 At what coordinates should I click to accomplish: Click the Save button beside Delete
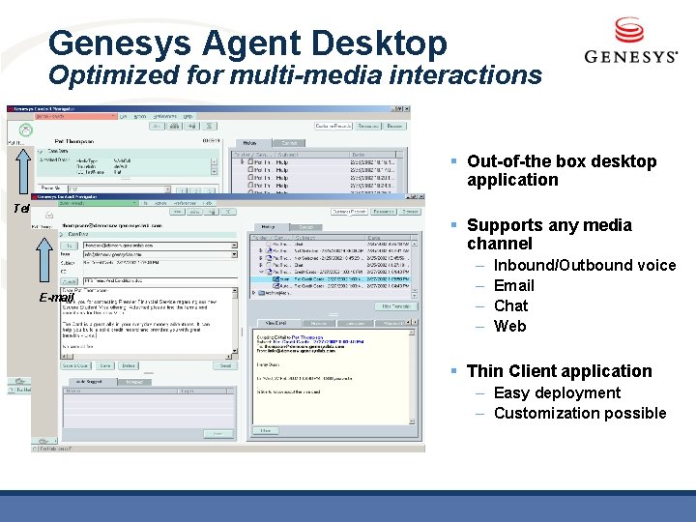click(104, 365)
